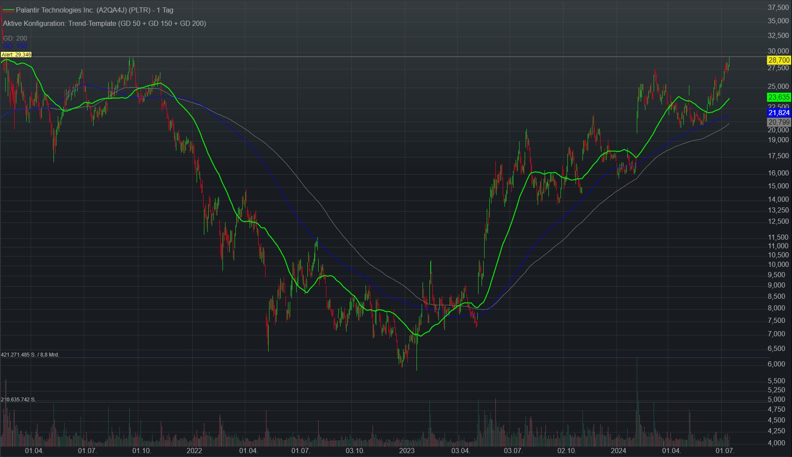This screenshot has height=457, width=792.
Task: Click the gray 20,799 moving average tag
Action: coord(779,122)
